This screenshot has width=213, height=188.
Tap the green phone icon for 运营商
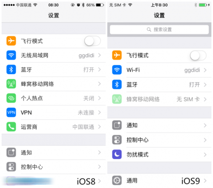(x=11, y=127)
